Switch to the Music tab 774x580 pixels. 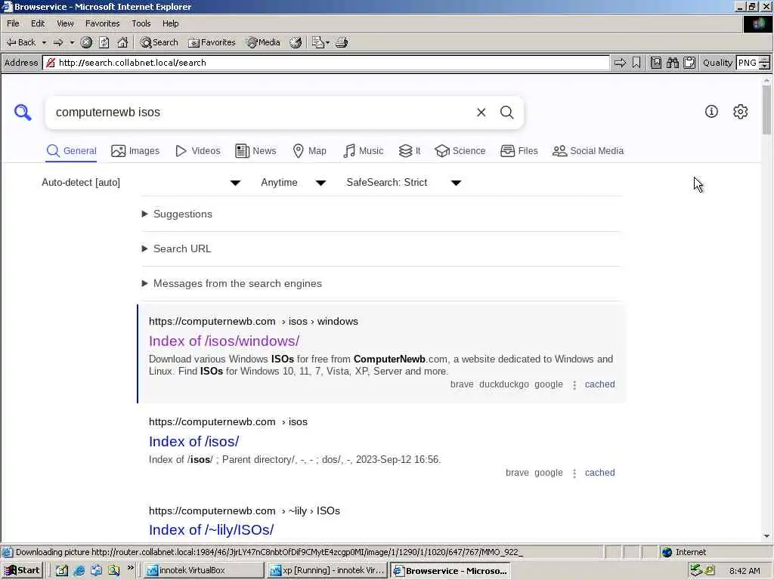[363, 151]
